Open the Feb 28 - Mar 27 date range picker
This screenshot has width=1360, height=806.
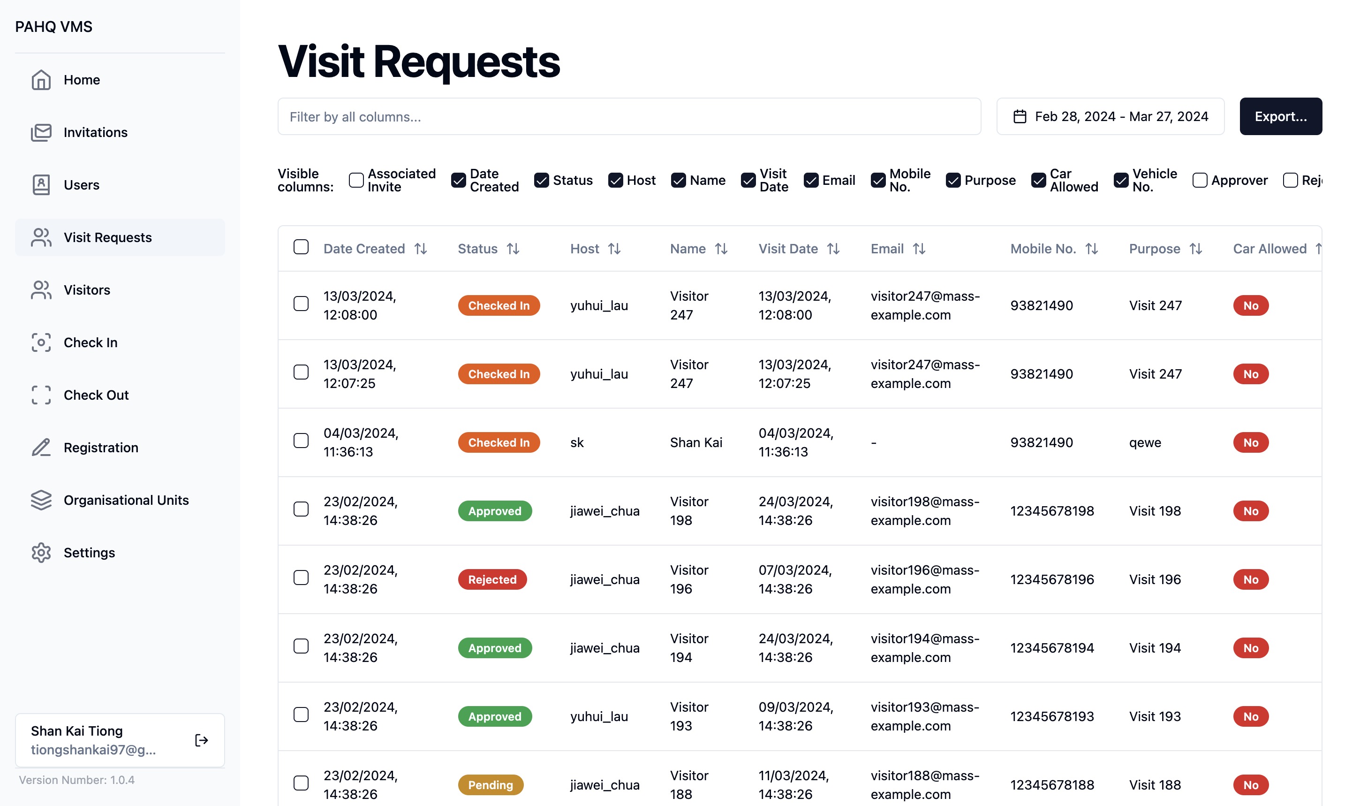click(x=1110, y=117)
